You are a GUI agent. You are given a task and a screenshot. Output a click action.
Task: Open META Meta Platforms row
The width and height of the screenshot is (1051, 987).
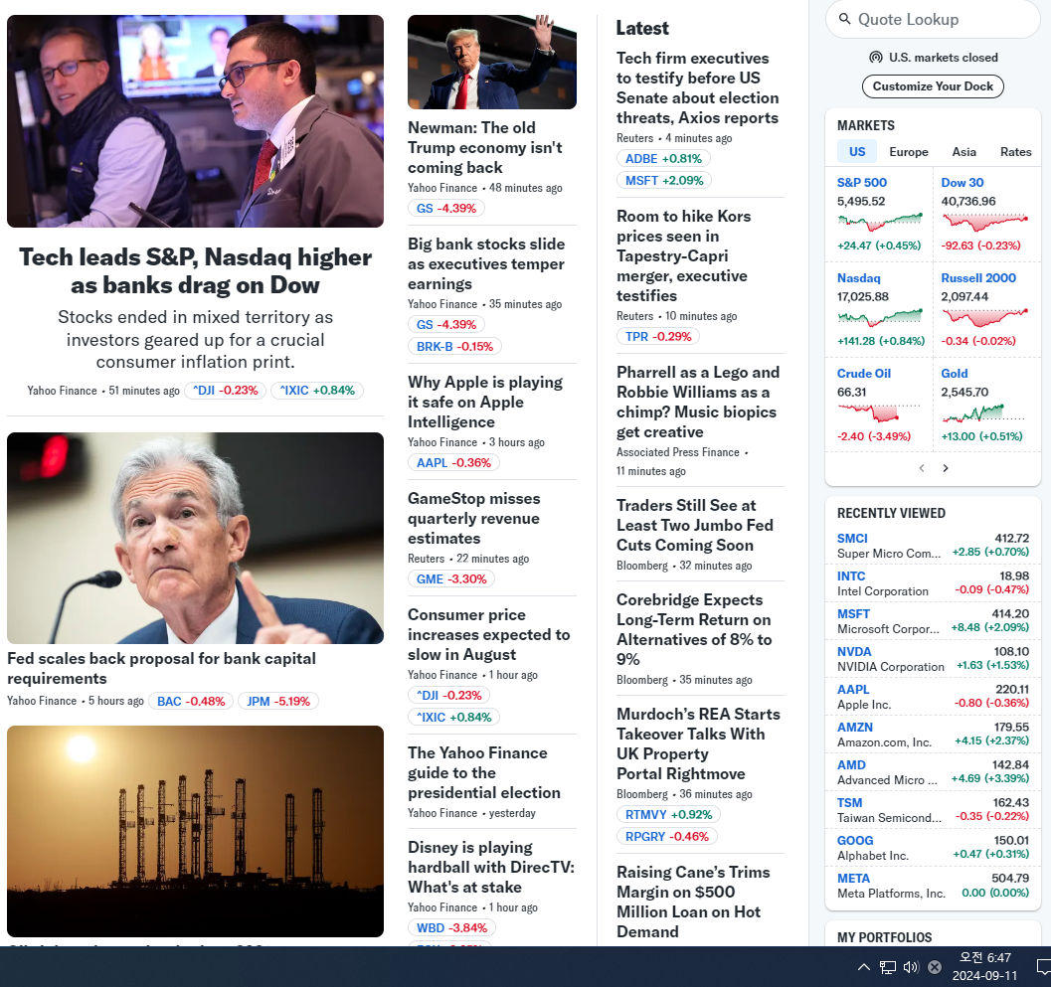click(x=933, y=886)
